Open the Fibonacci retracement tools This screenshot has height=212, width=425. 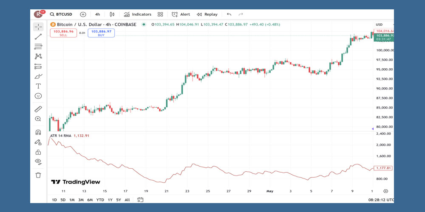coord(38,47)
